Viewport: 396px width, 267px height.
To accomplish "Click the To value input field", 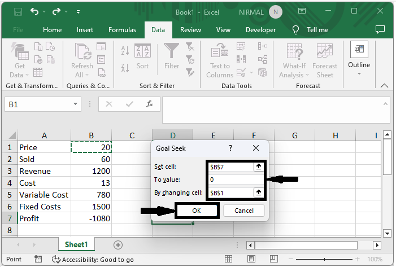I will coord(236,180).
